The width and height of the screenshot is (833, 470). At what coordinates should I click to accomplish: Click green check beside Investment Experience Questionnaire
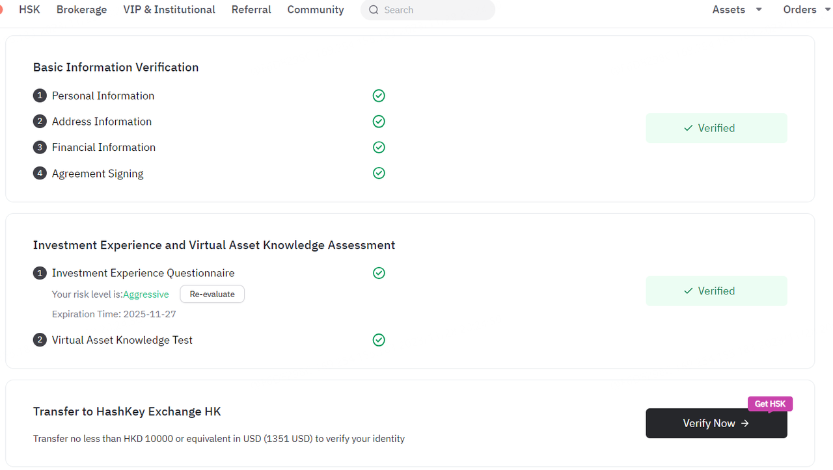(x=379, y=273)
